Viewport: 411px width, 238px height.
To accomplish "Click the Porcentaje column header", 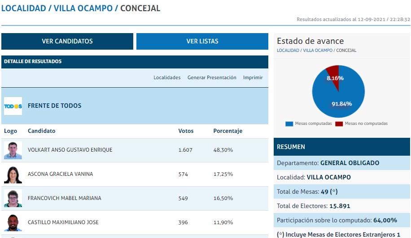I will coord(228,131).
